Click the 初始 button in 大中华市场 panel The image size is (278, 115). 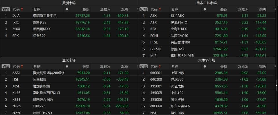click(143, 66)
